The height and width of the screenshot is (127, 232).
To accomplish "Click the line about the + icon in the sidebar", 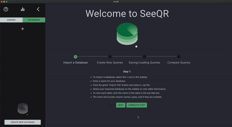I will coord(120,77).
